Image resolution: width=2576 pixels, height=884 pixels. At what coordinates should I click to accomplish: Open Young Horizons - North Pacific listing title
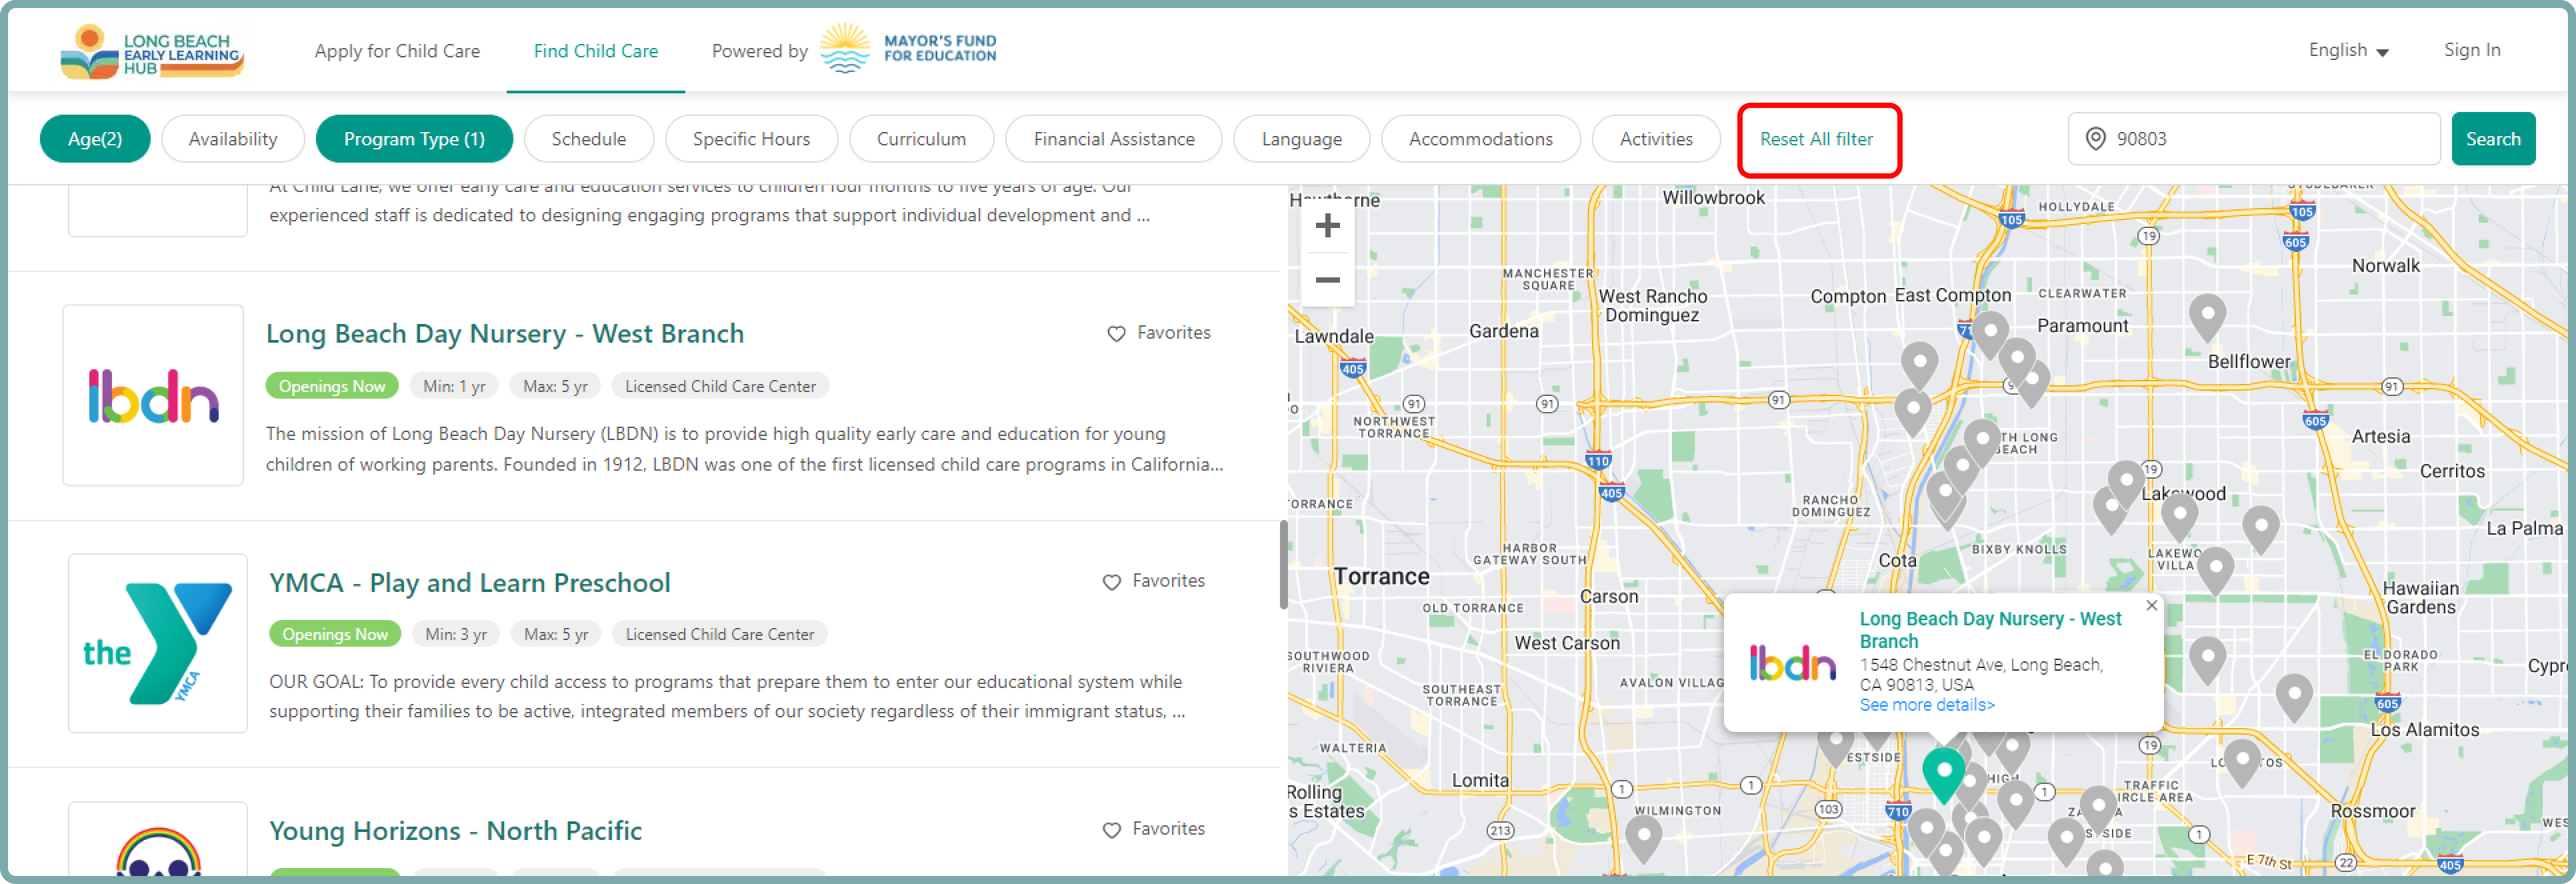(455, 831)
